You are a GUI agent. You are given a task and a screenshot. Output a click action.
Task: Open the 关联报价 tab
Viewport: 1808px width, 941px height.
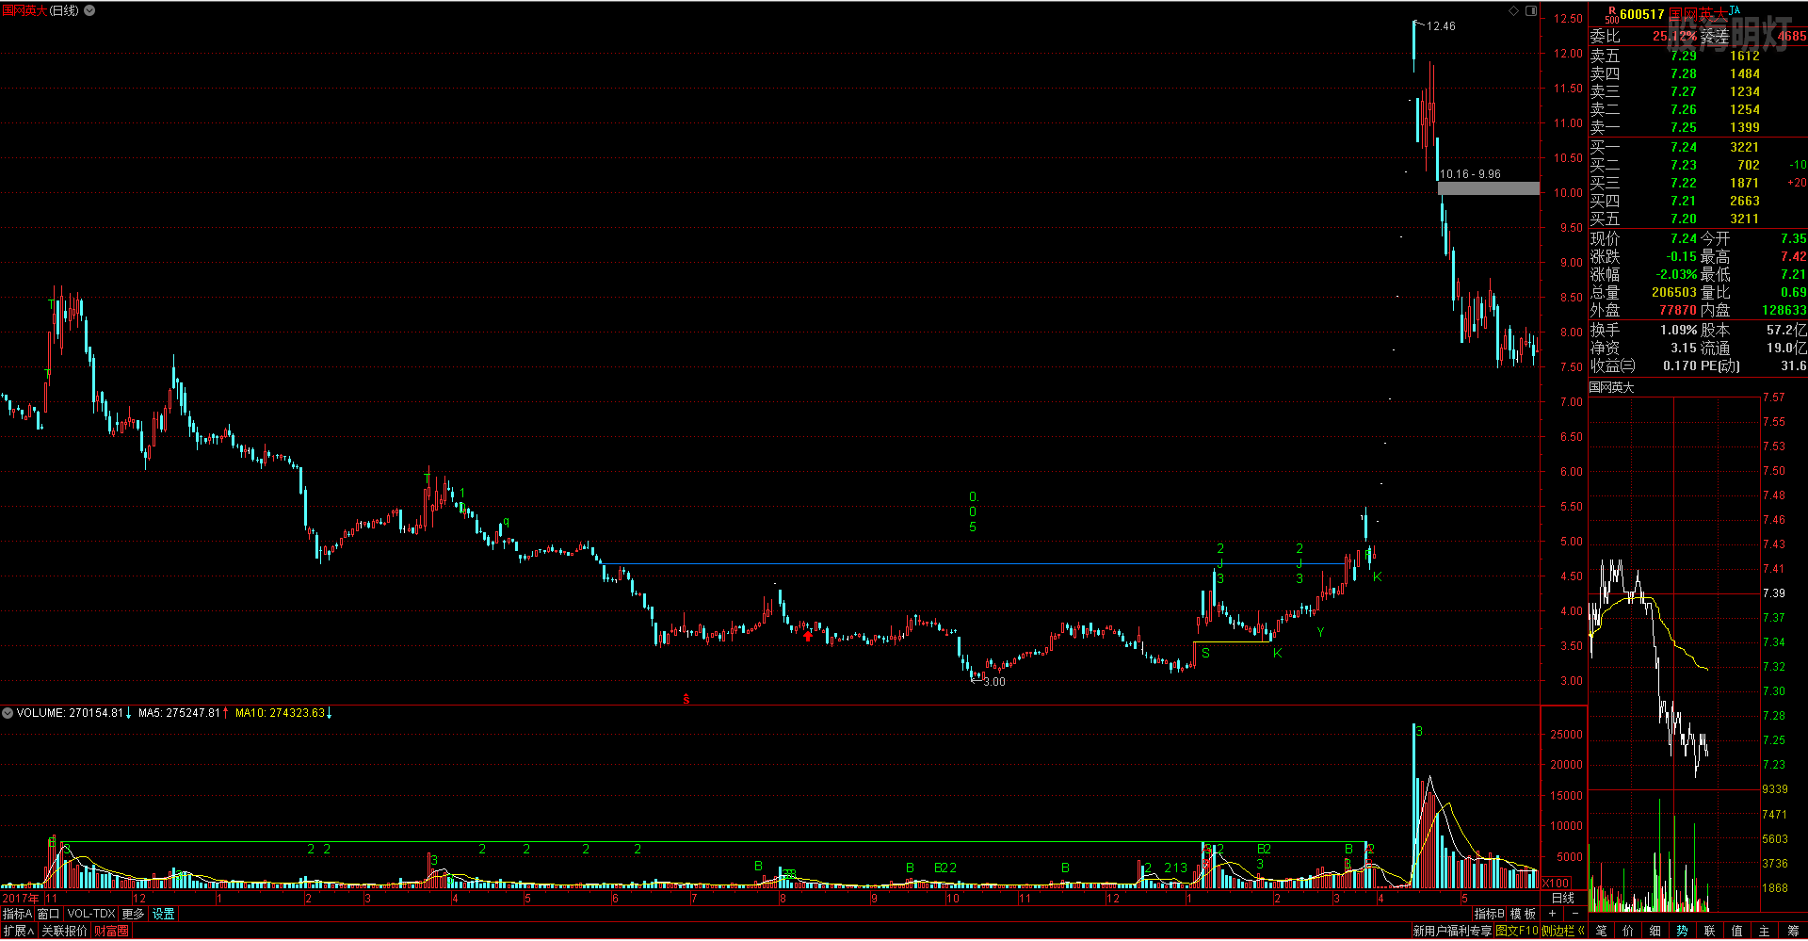click(64, 931)
